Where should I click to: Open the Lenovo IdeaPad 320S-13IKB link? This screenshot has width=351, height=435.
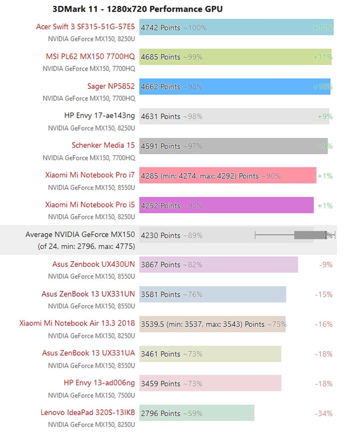pyautogui.click(x=88, y=412)
